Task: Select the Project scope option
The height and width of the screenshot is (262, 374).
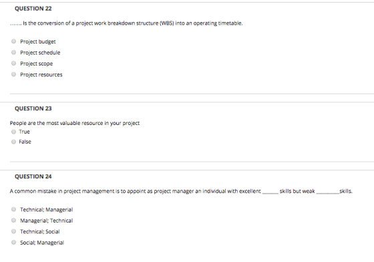Action: [x=13, y=63]
